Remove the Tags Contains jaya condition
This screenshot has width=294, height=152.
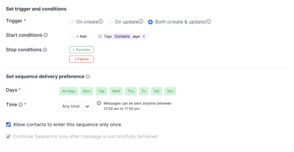tap(144, 36)
